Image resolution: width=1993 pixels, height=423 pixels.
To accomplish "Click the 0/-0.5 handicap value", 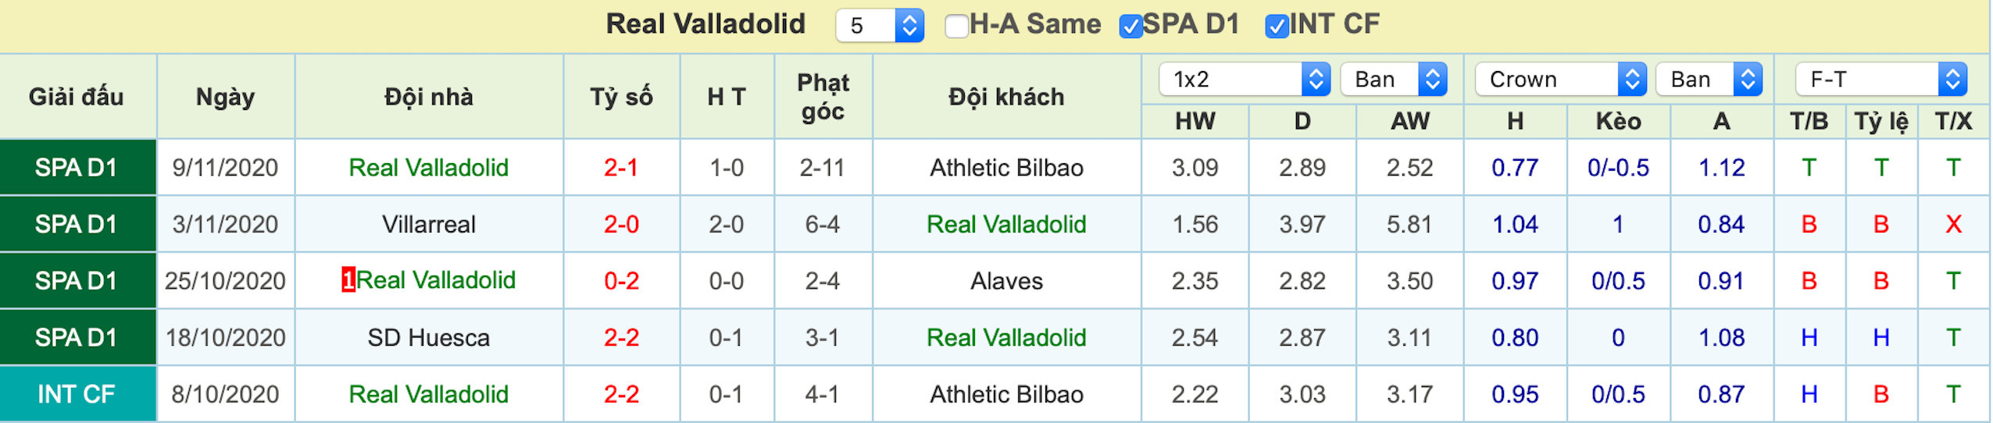I will pyautogui.click(x=1618, y=167).
